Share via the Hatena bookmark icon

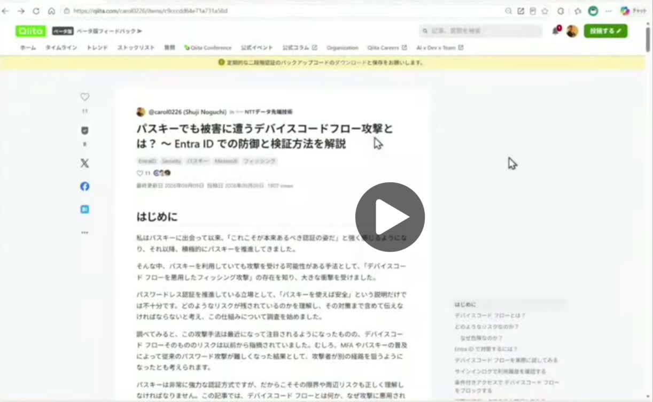tap(84, 210)
